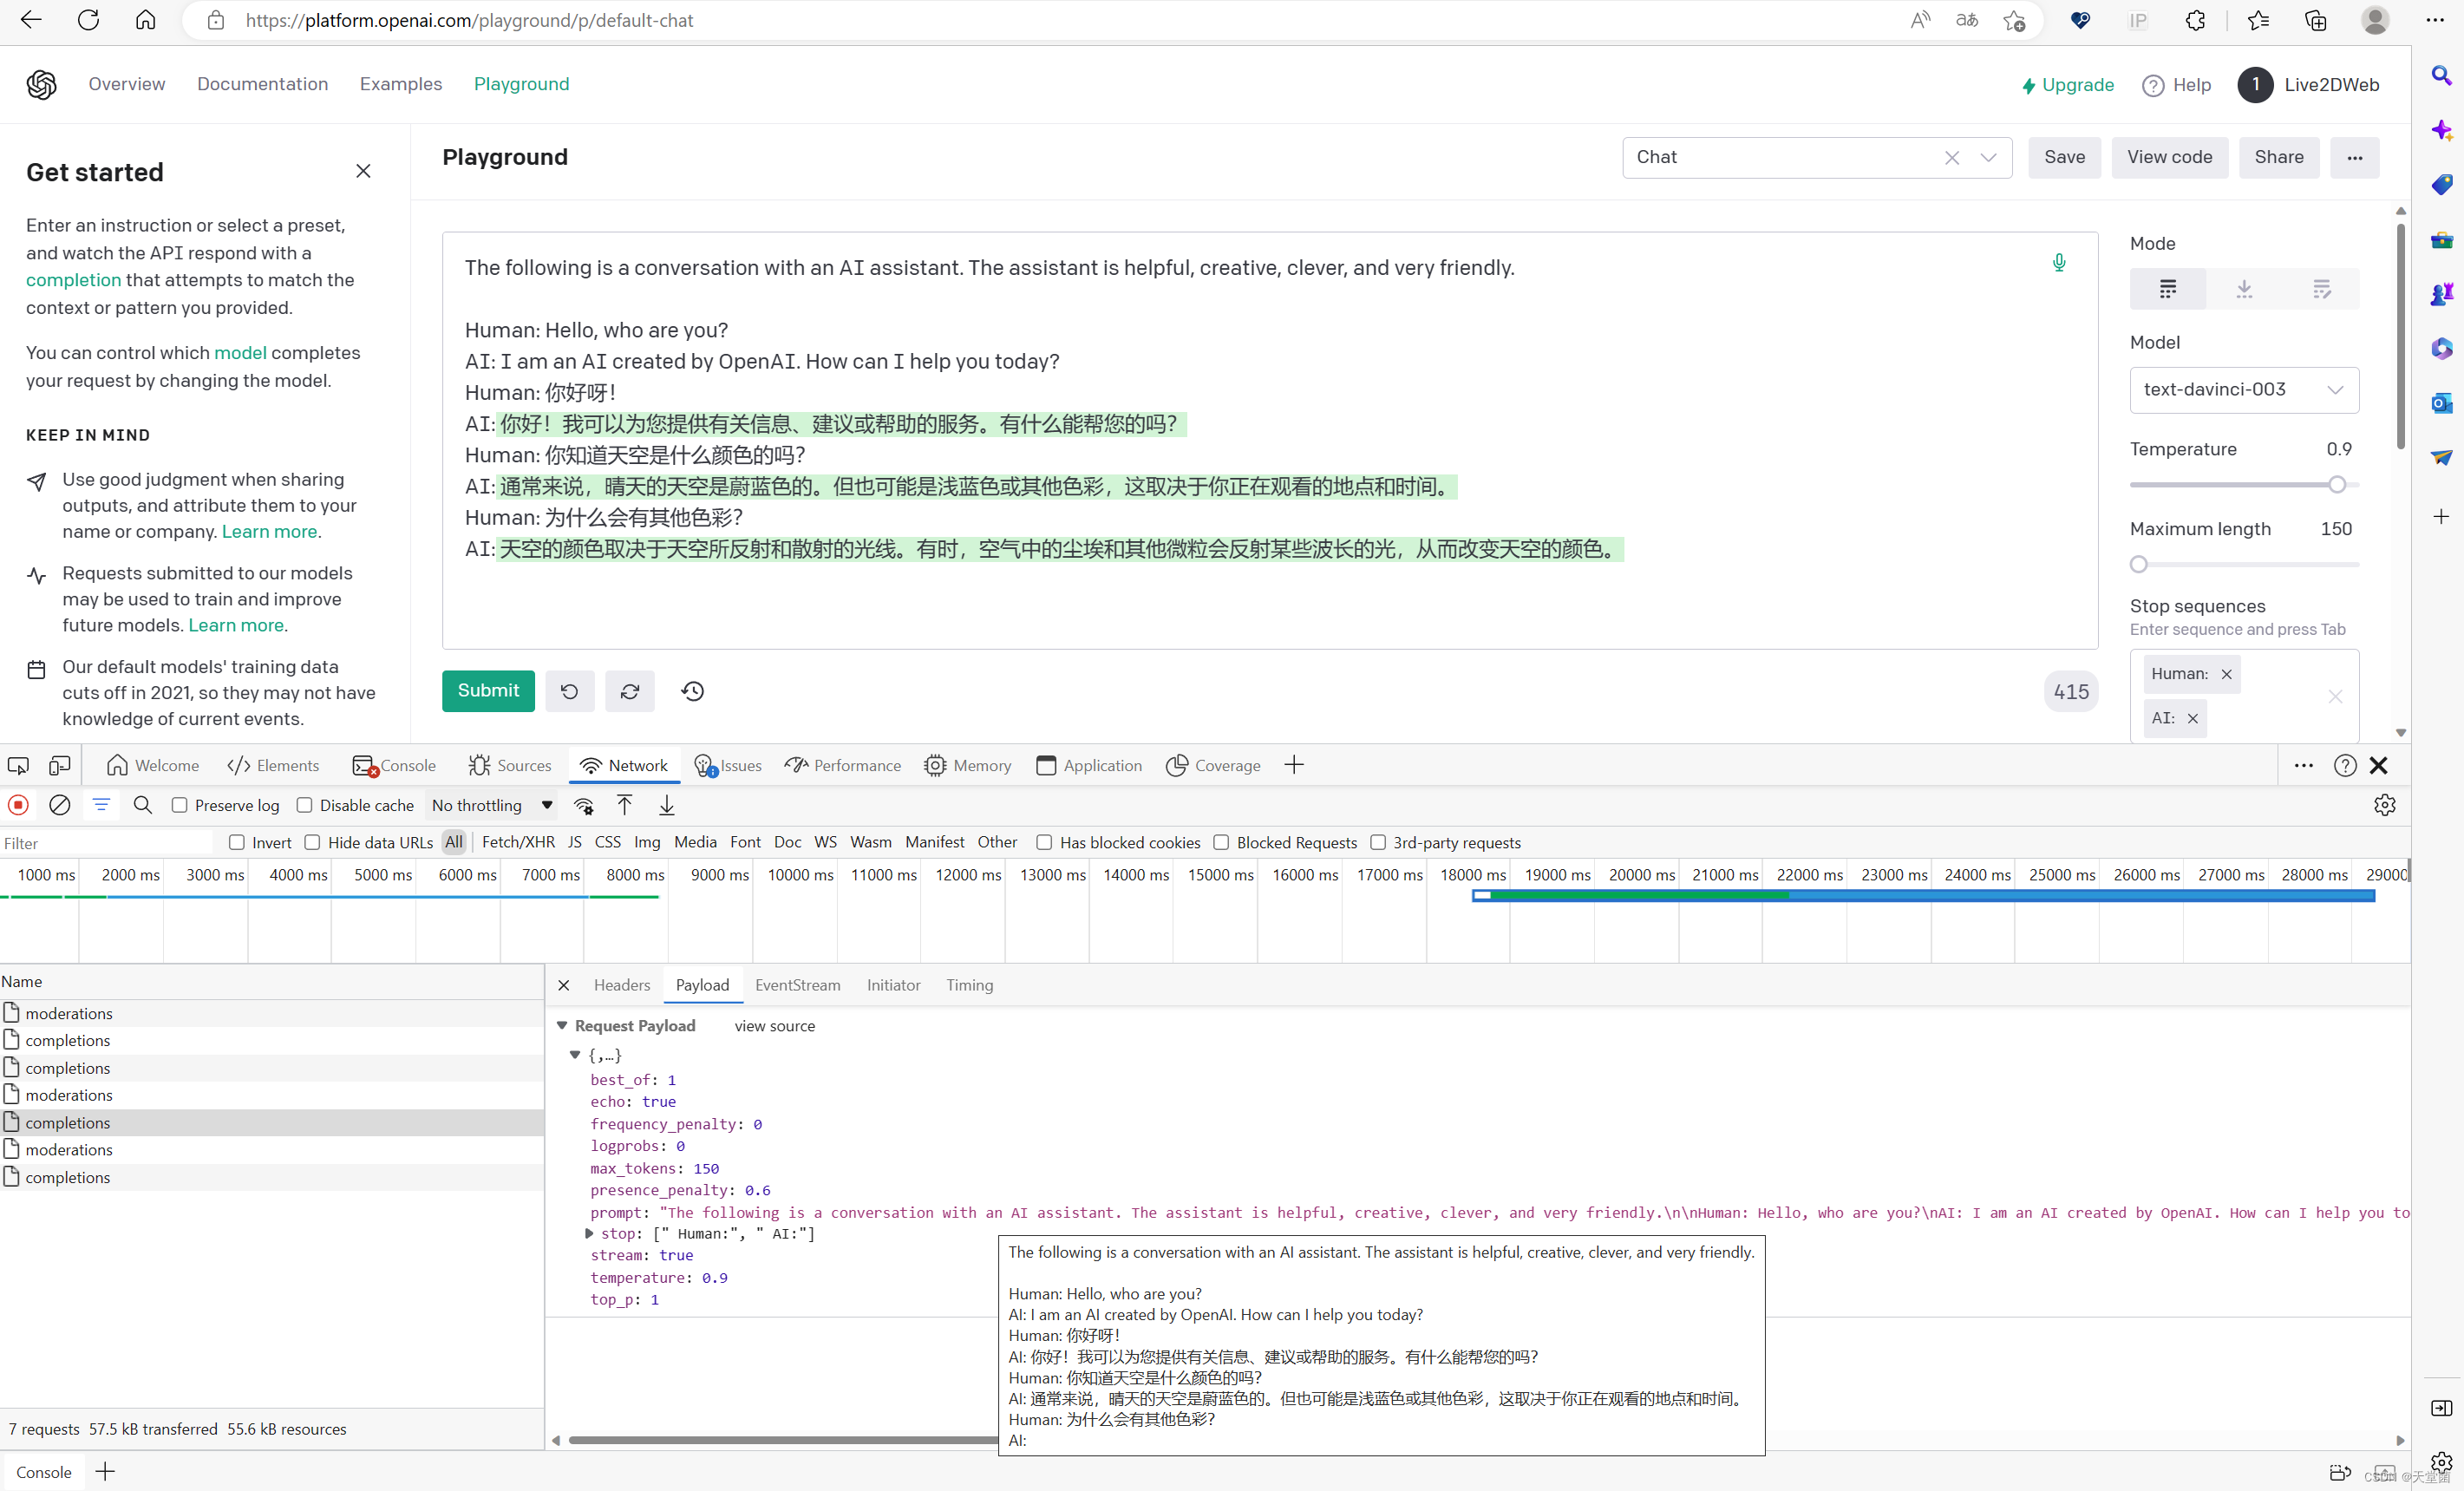Click the Maximum length slider handle
This screenshot has width=2464, height=1491.
(x=2138, y=565)
